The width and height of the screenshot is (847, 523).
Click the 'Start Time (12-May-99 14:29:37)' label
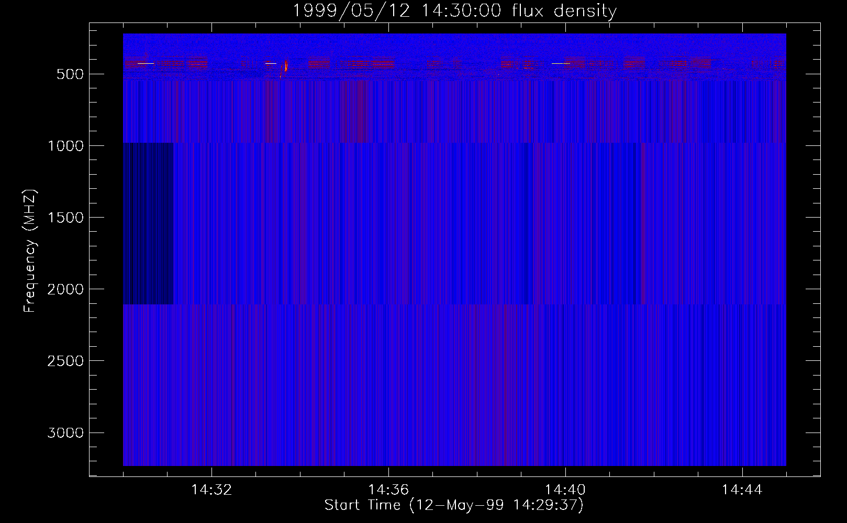[454, 505]
